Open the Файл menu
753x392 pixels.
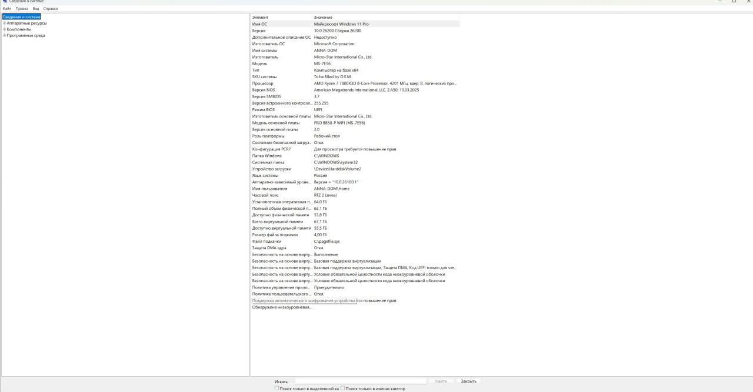7,9
